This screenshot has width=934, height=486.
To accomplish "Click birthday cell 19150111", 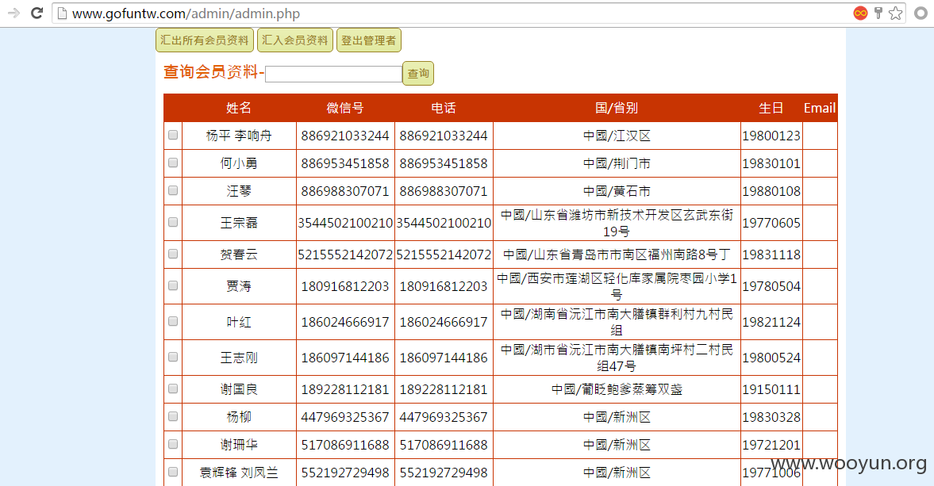I will click(771, 389).
